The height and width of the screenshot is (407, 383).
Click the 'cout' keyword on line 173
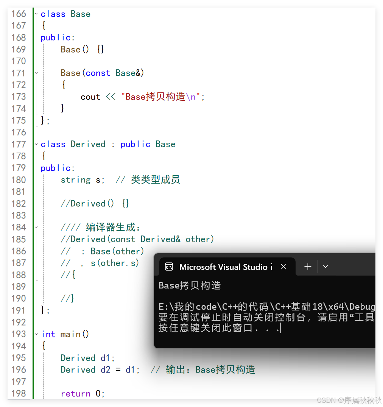(90, 97)
